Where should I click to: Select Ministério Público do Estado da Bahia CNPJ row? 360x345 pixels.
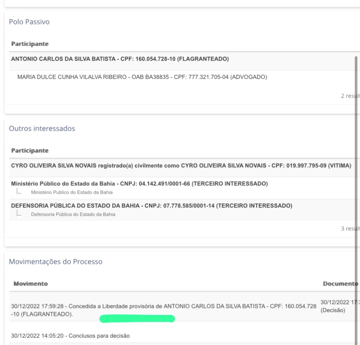click(x=139, y=184)
